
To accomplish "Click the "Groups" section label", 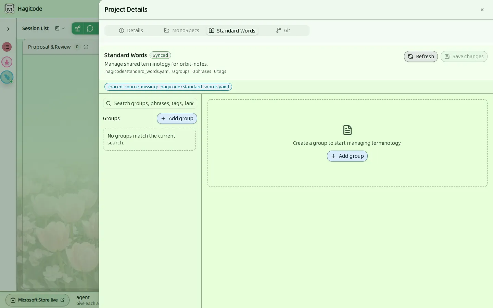I will coord(111,118).
